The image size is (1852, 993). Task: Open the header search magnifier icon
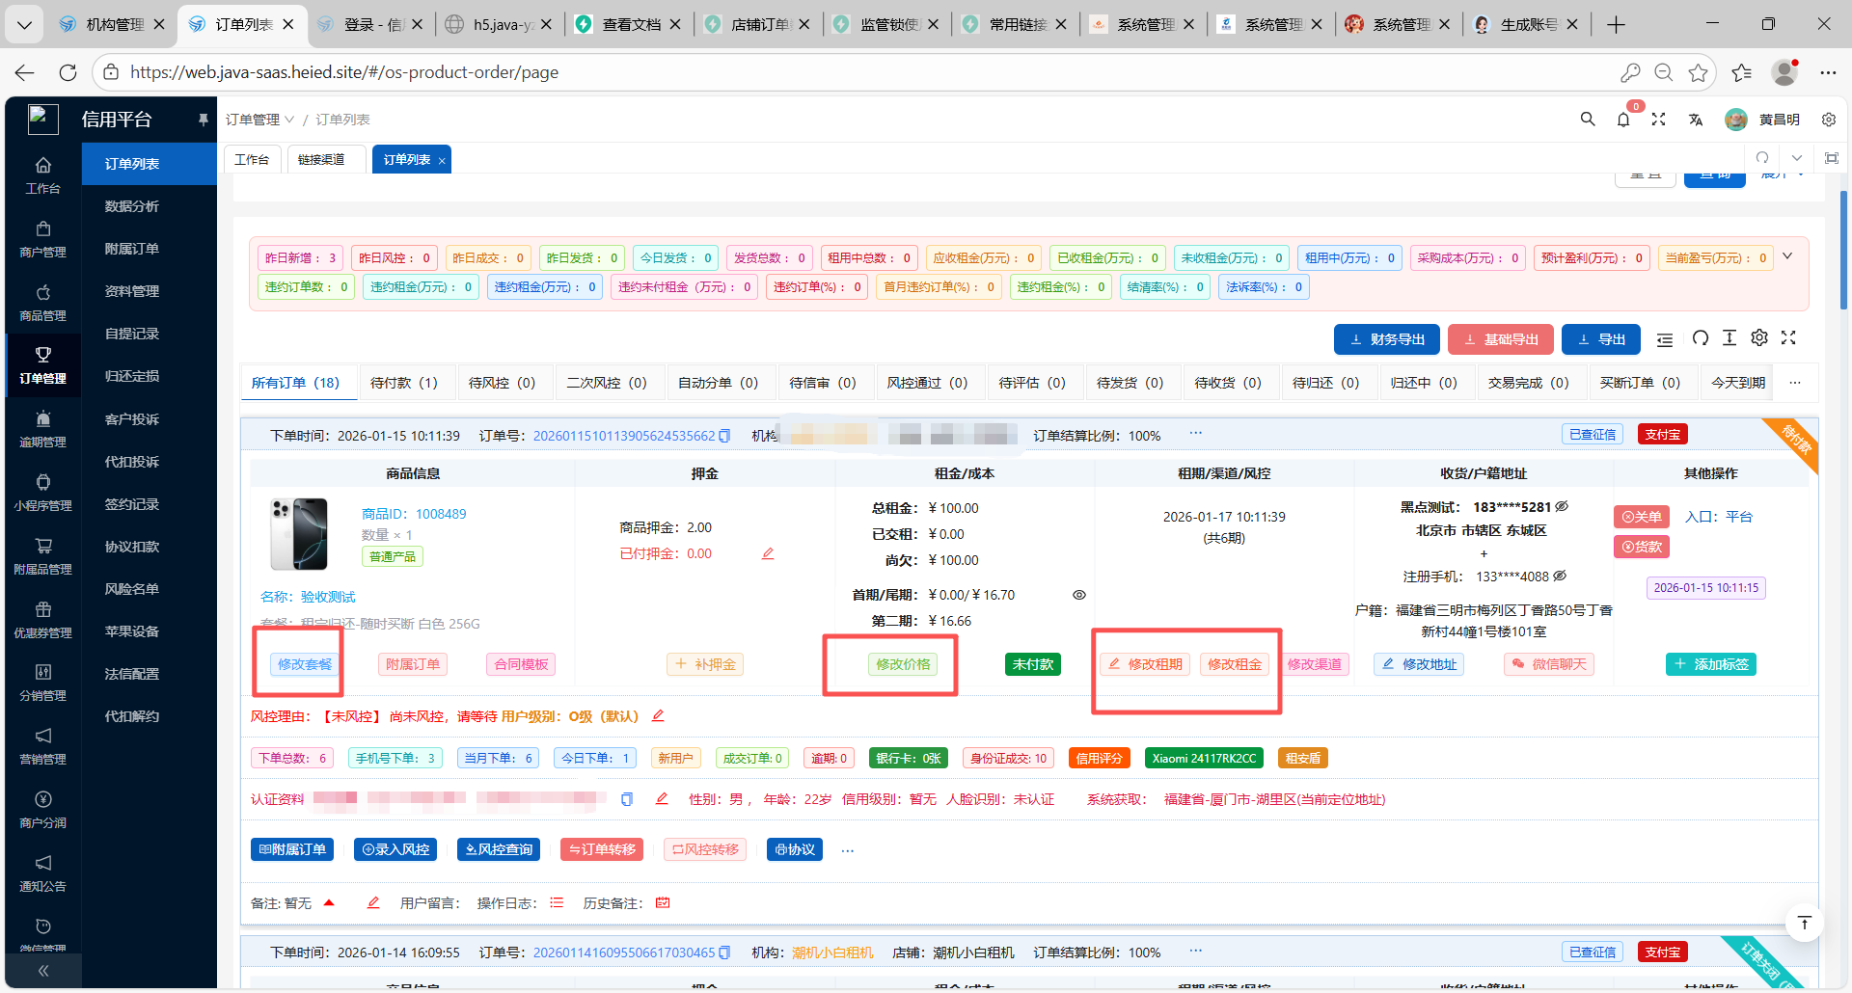[x=1587, y=120]
